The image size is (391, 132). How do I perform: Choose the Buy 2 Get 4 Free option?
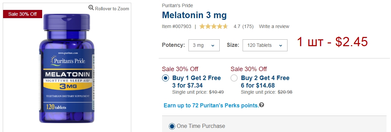click(234, 78)
